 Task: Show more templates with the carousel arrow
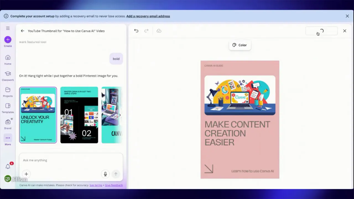point(120,115)
